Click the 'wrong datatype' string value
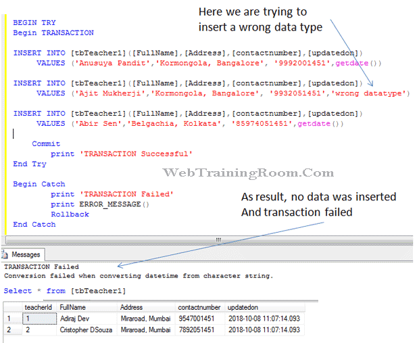The width and height of the screenshot is (419, 343). pyautogui.click(x=369, y=93)
